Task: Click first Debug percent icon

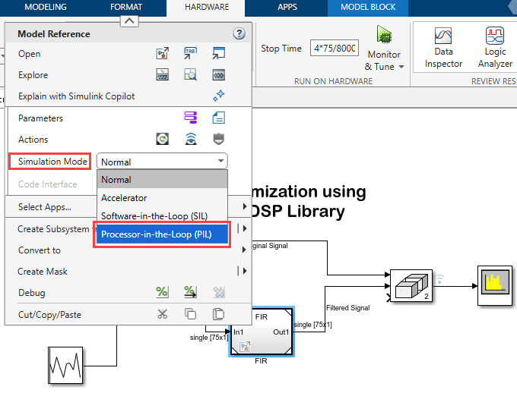Action: [x=162, y=292]
